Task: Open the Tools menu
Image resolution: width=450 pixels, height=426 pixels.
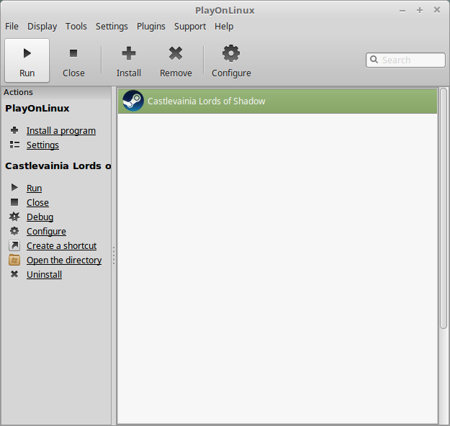Action: tap(76, 27)
